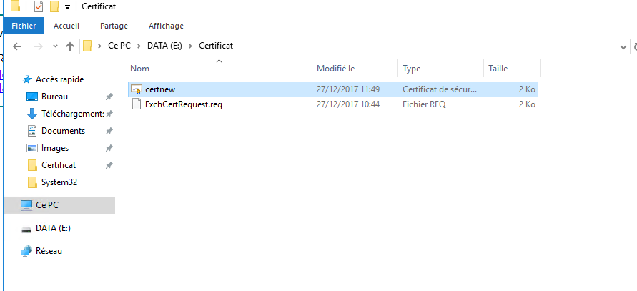The image size is (637, 291).
Task: Open Documents in the sidebar
Action: pos(63,131)
